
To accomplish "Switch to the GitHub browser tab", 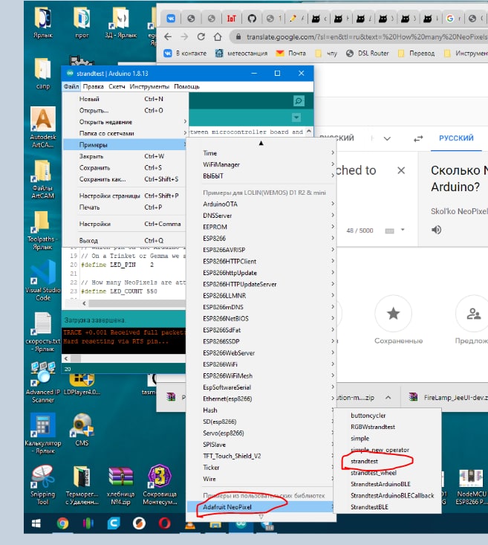I will (x=252, y=19).
